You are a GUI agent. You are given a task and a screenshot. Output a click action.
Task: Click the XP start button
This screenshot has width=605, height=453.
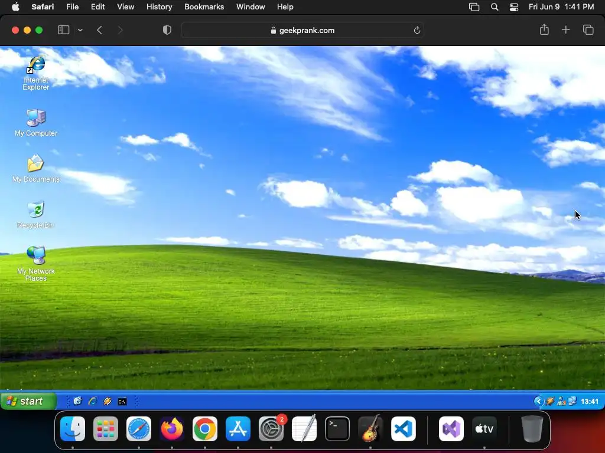28,401
